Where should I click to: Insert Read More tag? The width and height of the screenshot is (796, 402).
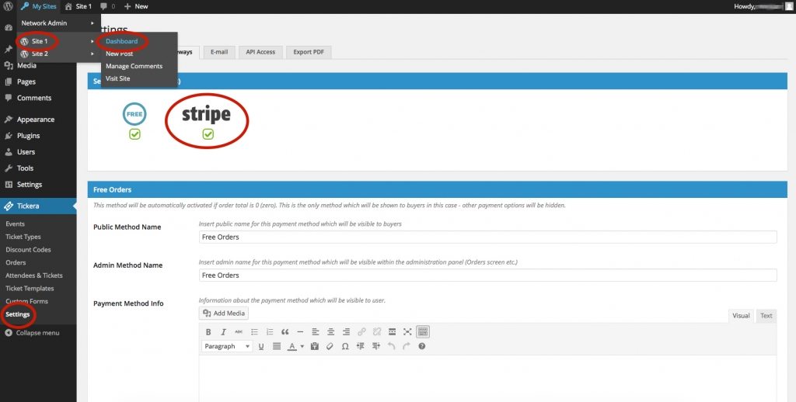point(392,332)
